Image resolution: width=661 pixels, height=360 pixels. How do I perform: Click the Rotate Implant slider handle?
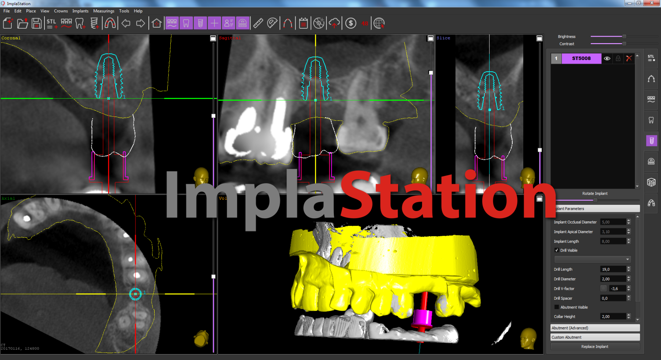click(595, 200)
